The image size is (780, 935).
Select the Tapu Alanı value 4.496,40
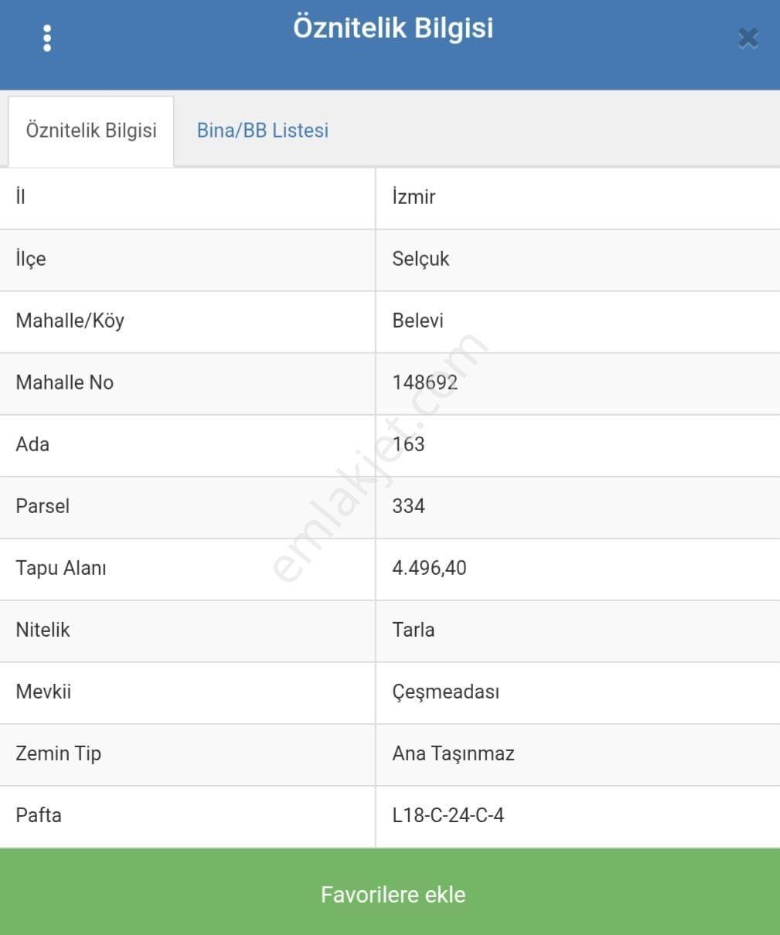429,568
